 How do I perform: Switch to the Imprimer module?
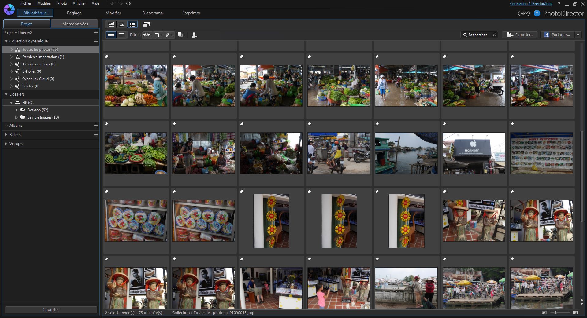tap(191, 13)
